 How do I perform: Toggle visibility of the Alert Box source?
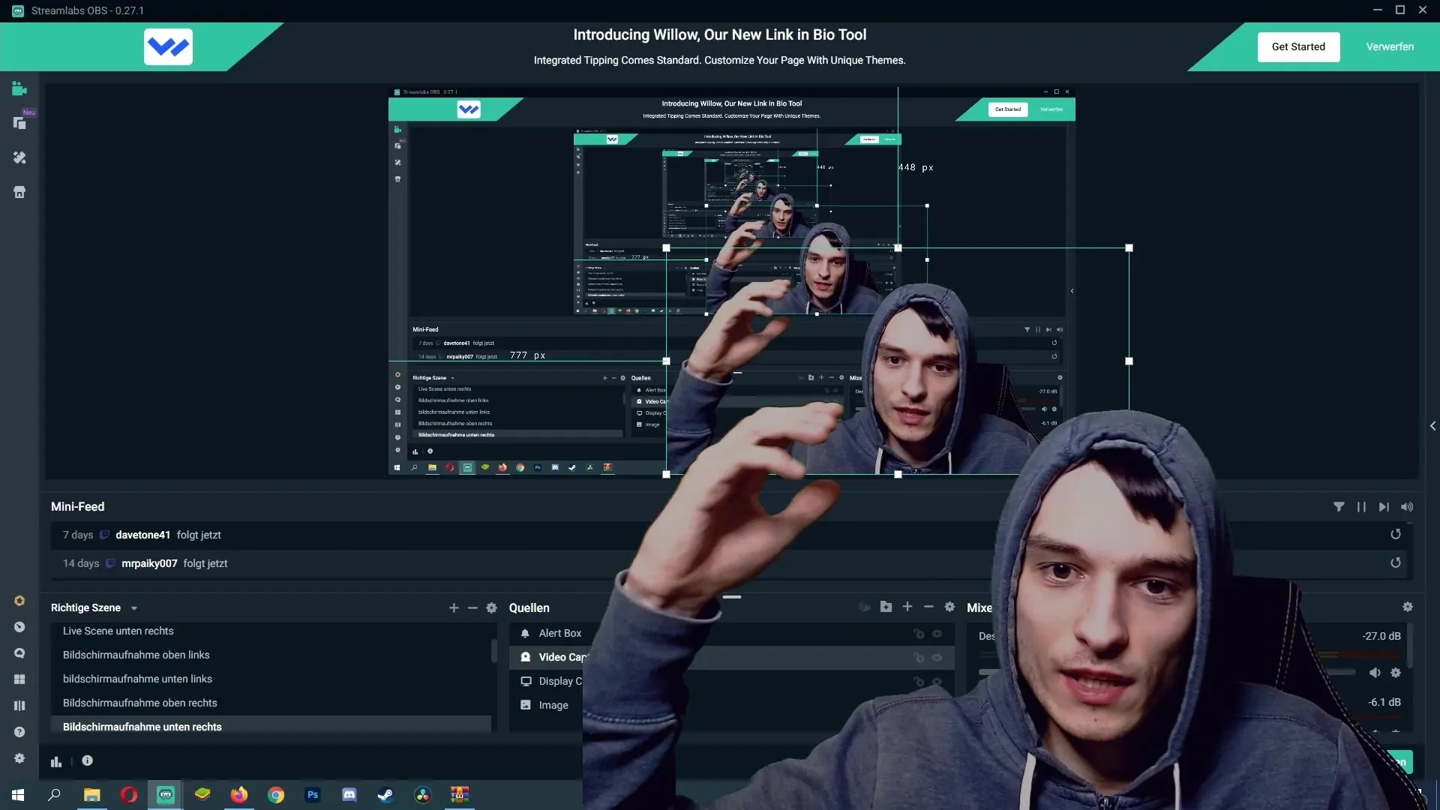[937, 634]
